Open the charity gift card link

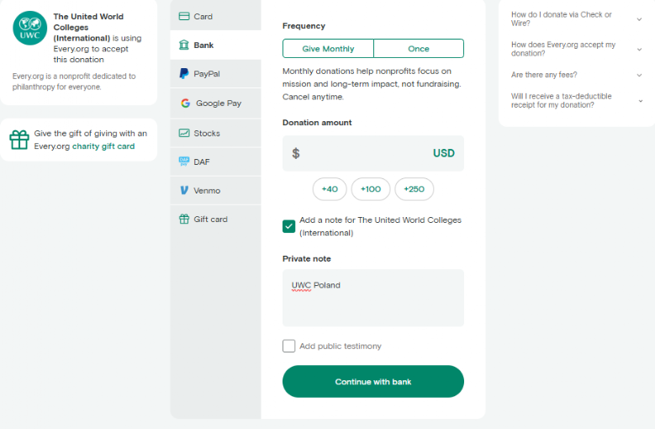tap(103, 146)
